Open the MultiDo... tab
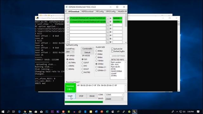 [x=121, y=11]
